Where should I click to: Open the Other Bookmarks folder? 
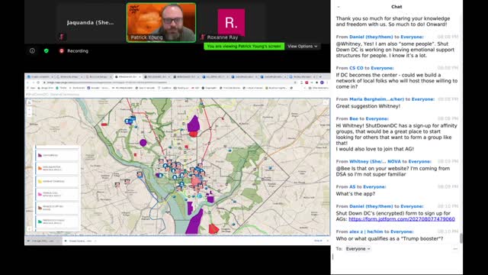click(318, 89)
